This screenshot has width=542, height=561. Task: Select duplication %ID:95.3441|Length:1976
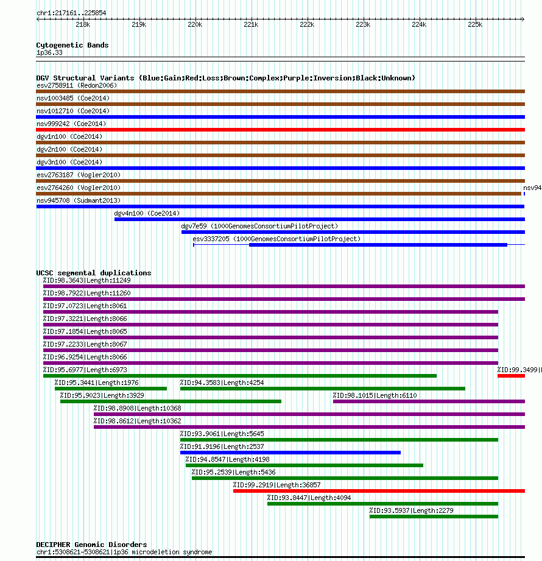[96, 383]
